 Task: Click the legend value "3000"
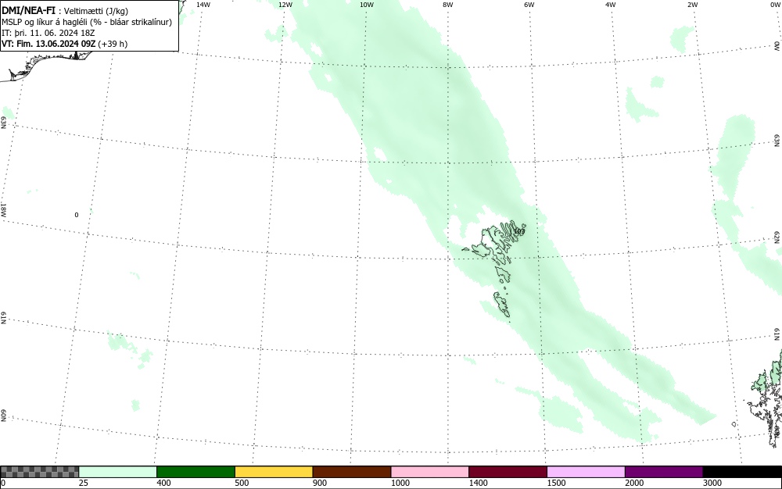coord(712,483)
